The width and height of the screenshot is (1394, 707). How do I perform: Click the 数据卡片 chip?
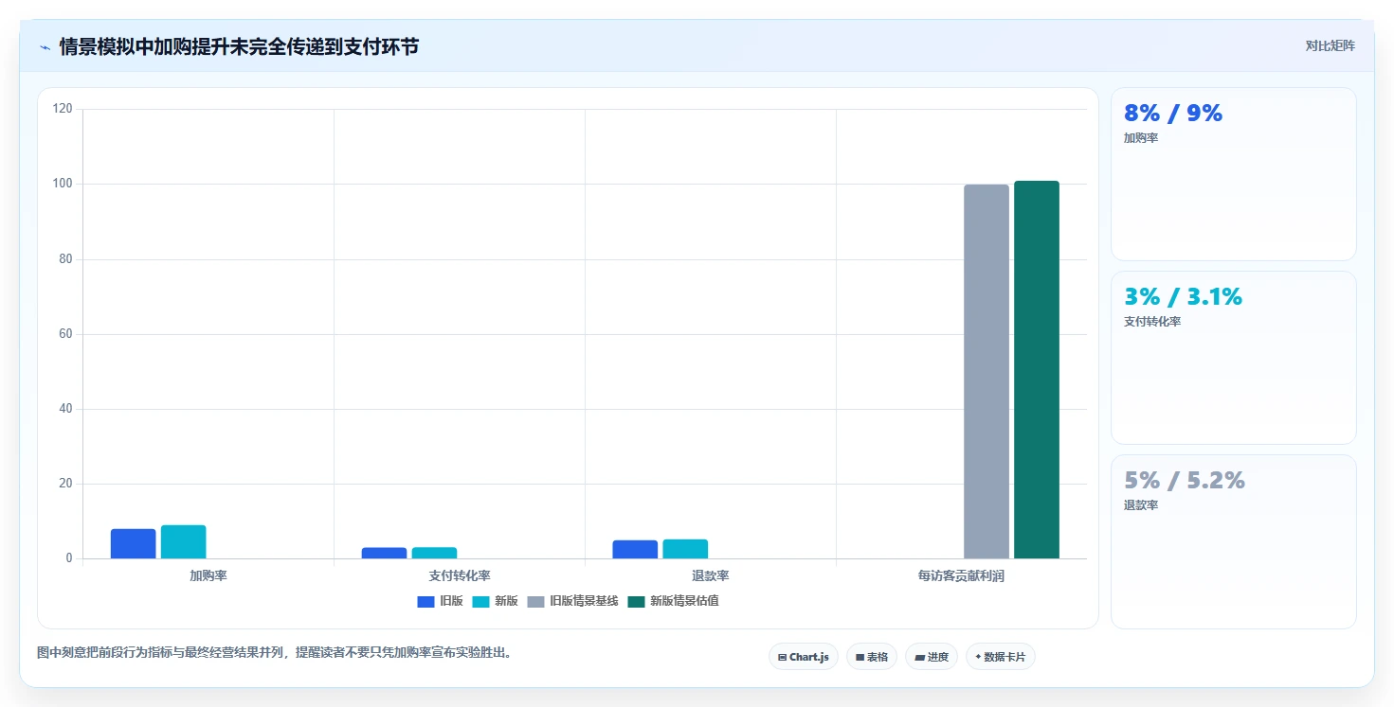pos(1001,657)
